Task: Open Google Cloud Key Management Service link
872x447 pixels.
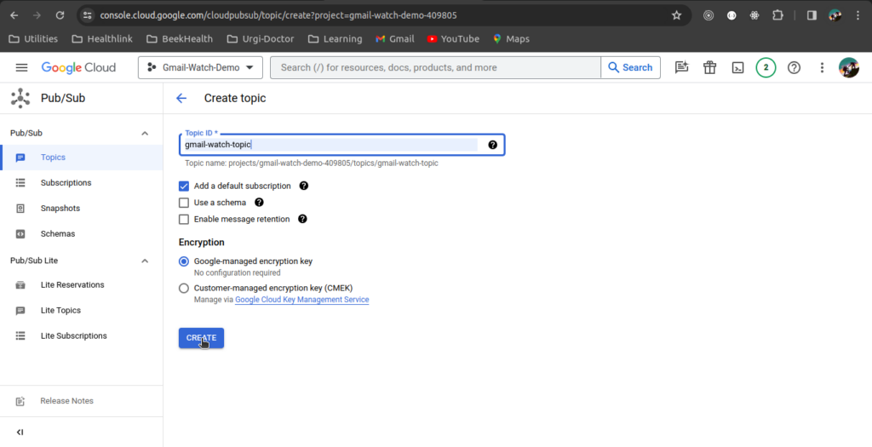Action: 302,300
